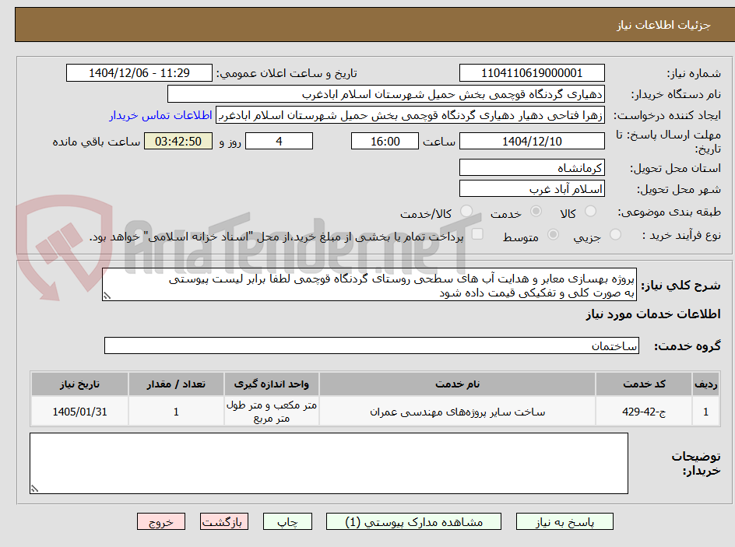735x547 pixels.
Task: Select the خدمت radio button
Action: (x=536, y=212)
